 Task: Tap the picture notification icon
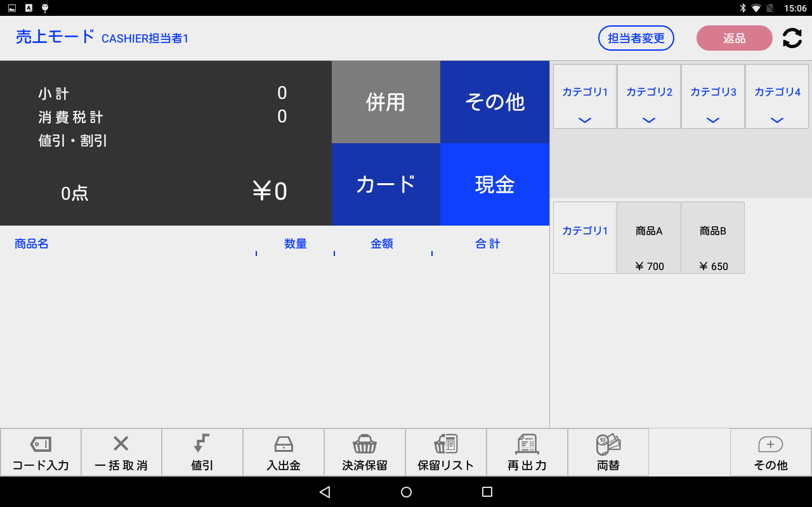click(12, 8)
